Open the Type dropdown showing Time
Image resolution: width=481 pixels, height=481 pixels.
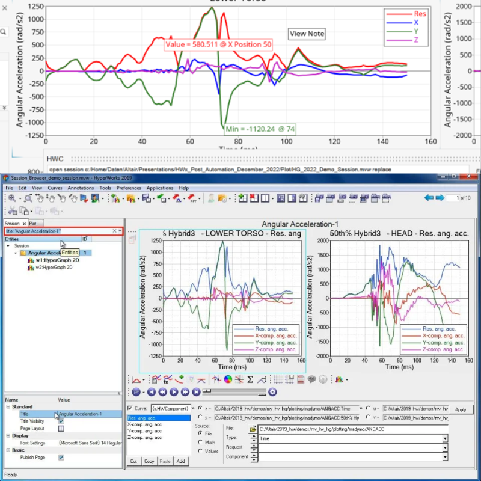(445, 438)
